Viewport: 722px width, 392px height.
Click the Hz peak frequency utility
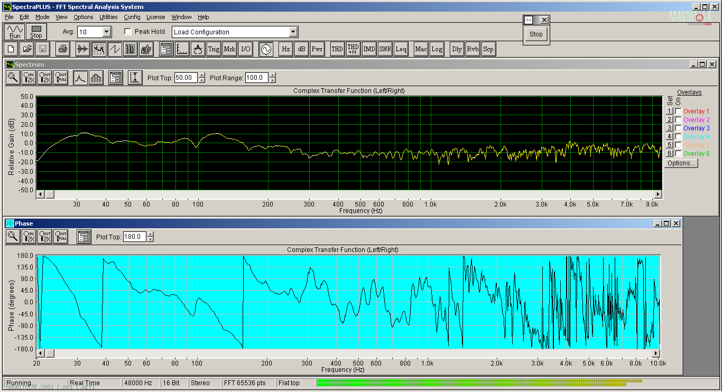pos(285,49)
